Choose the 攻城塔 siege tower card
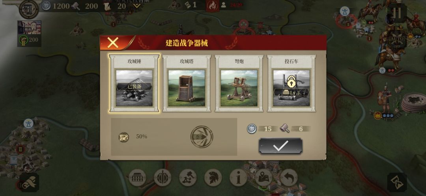This screenshot has height=196, width=426. pyautogui.click(x=187, y=83)
